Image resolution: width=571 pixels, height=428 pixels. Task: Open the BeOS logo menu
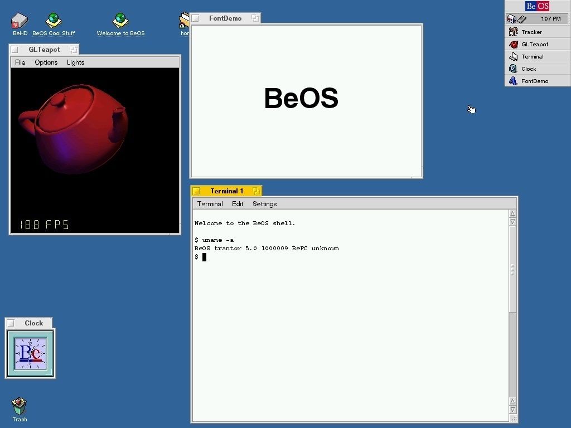click(538, 6)
